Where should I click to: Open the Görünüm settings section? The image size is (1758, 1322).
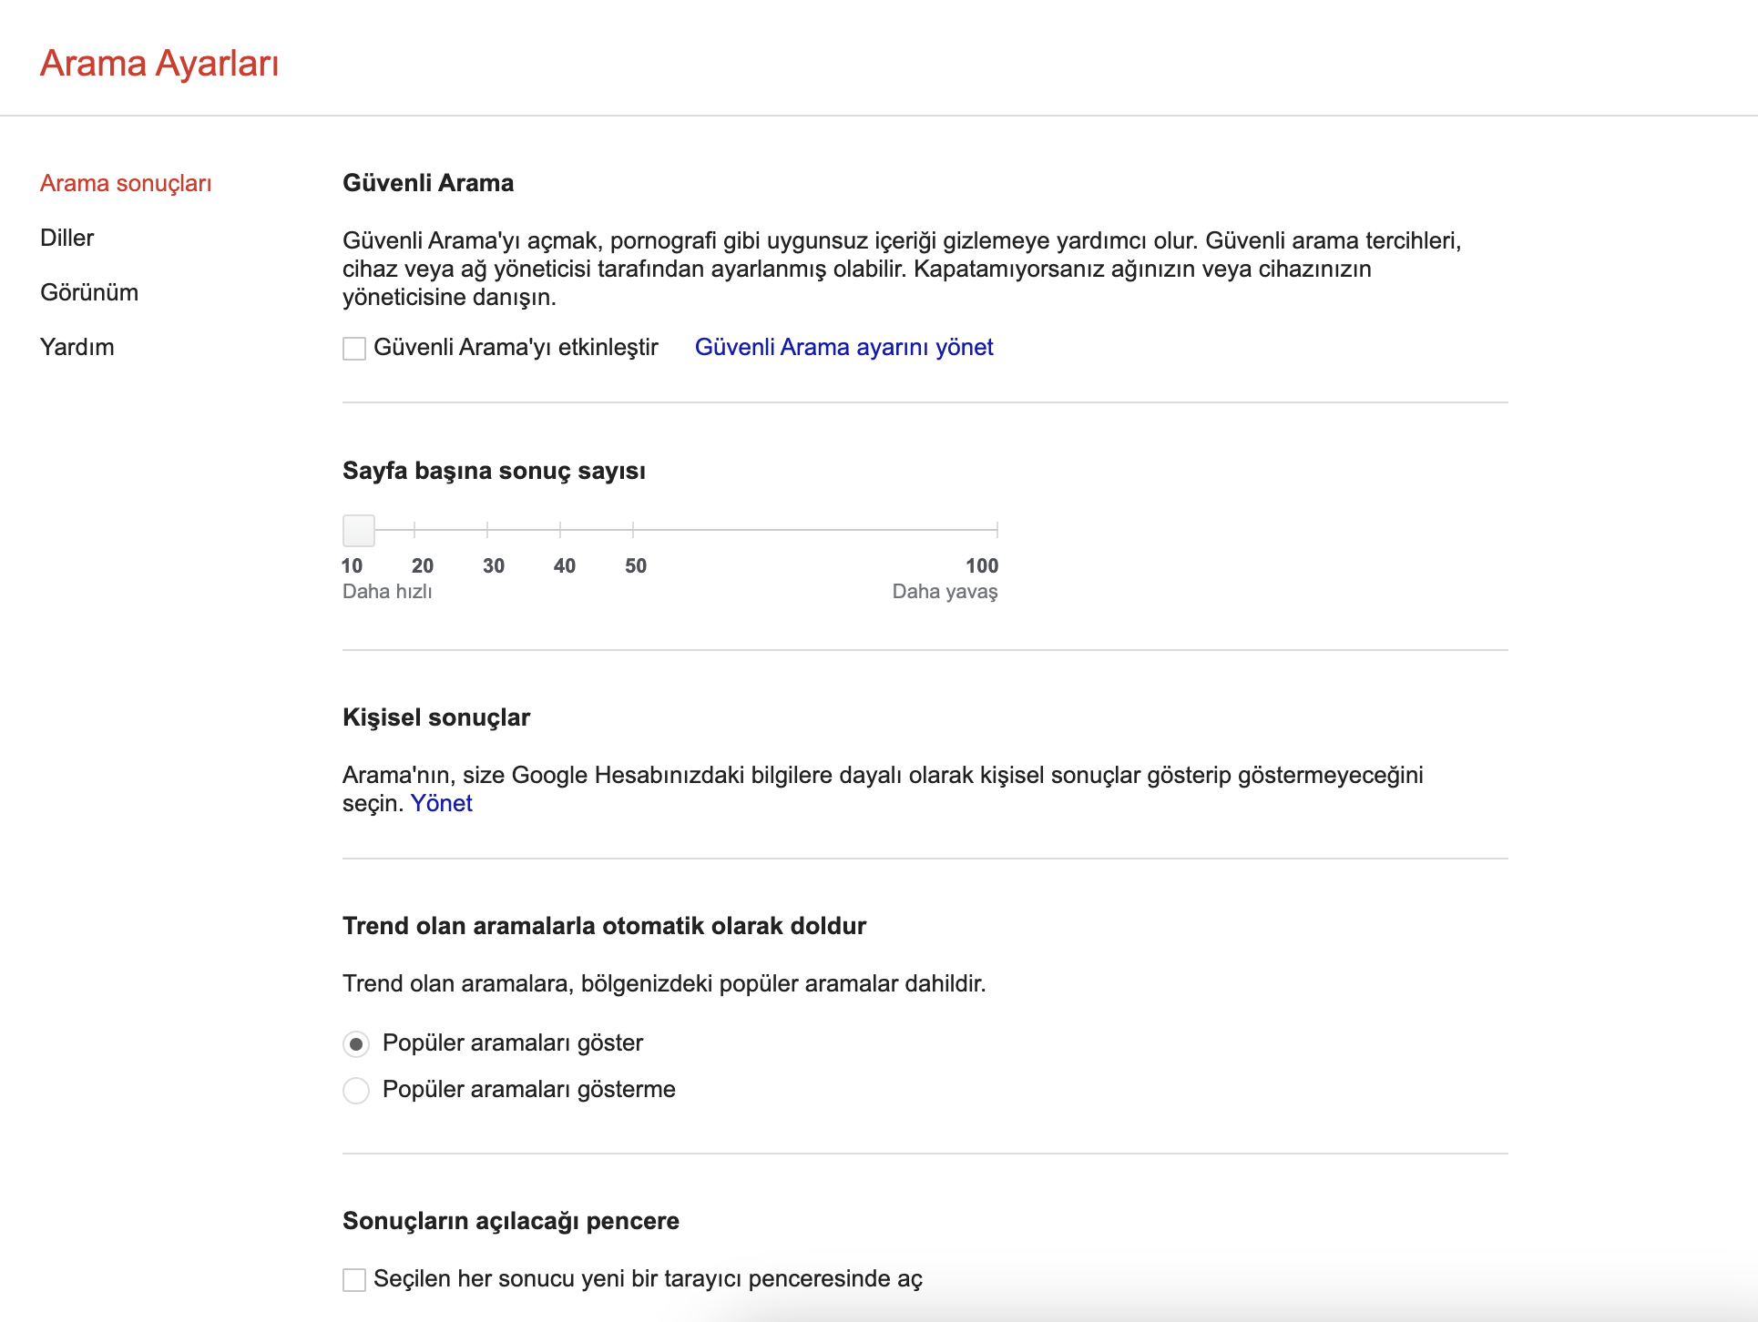click(x=89, y=292)
